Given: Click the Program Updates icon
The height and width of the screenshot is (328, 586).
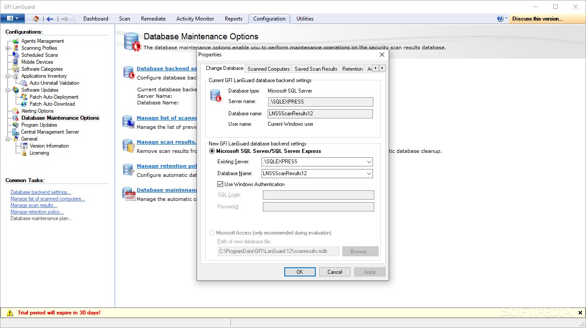Looking at the screenshot, I should click(x=16, y=125).
